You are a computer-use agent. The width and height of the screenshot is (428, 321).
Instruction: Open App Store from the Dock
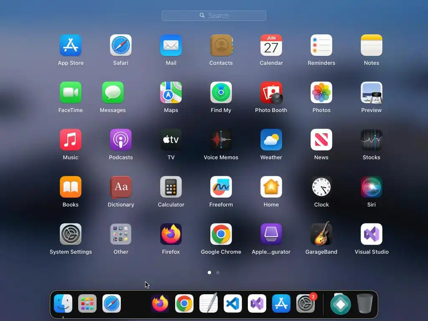point(281,303)
